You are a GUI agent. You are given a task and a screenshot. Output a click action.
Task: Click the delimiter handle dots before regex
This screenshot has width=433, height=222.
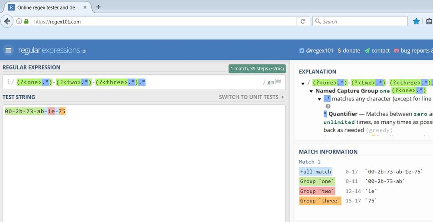[x=8, y=82]
